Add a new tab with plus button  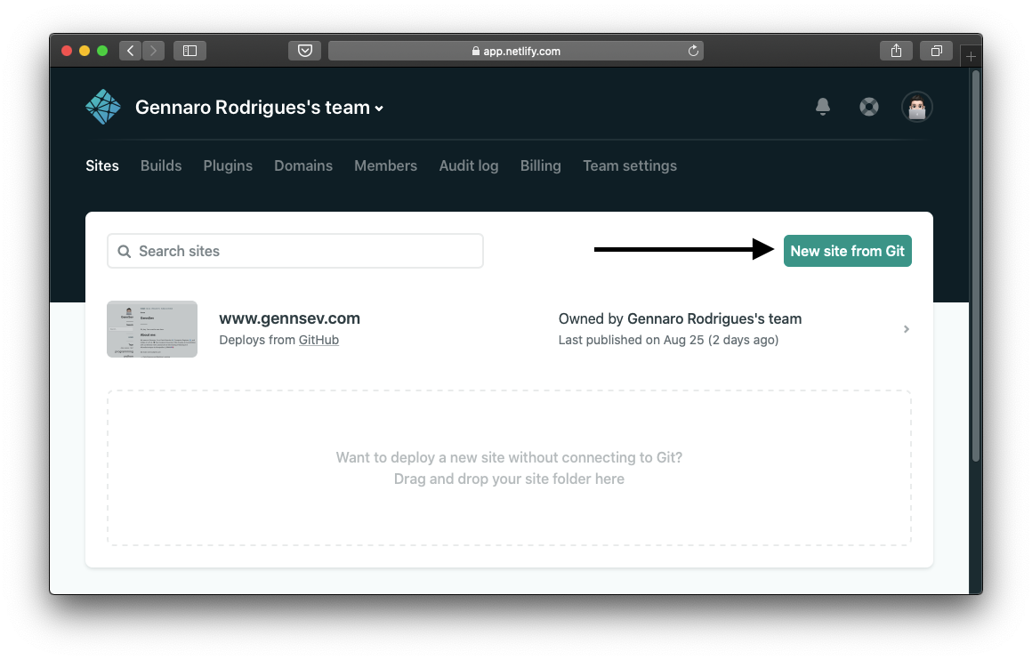coord(971,57)
